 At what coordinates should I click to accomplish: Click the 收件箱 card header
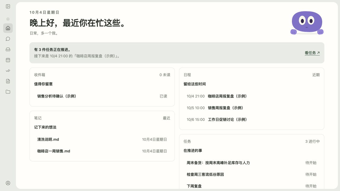(x=40, y=75)
